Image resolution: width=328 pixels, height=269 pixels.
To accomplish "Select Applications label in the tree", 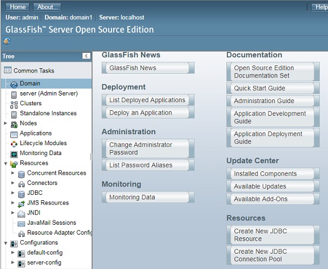I will tap(36, 133).
